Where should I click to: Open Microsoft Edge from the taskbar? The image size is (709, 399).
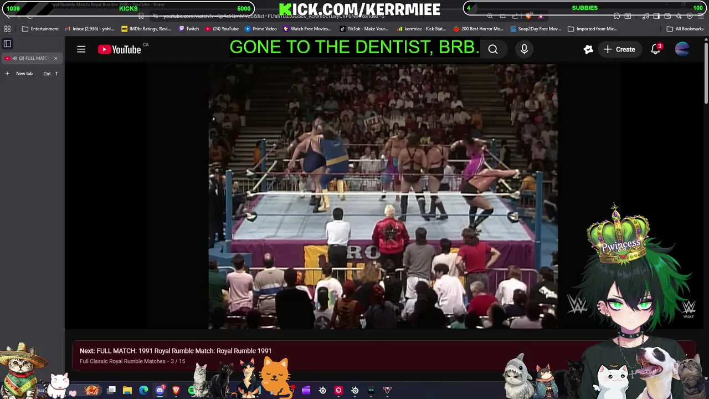[143, 390]
